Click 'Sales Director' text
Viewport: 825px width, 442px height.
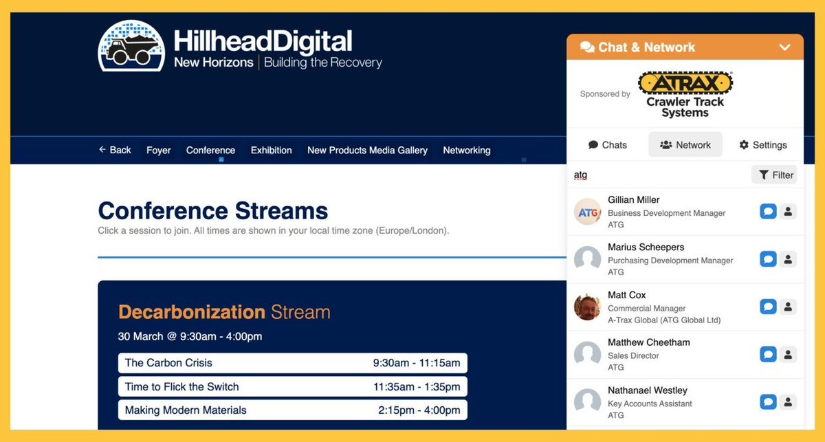[x=633, y=355]
